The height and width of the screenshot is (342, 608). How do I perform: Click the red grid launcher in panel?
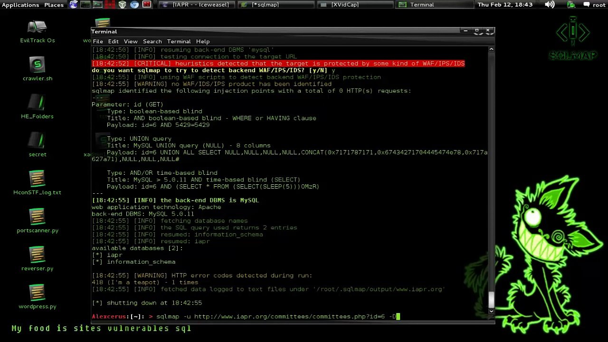click(110, 5)
